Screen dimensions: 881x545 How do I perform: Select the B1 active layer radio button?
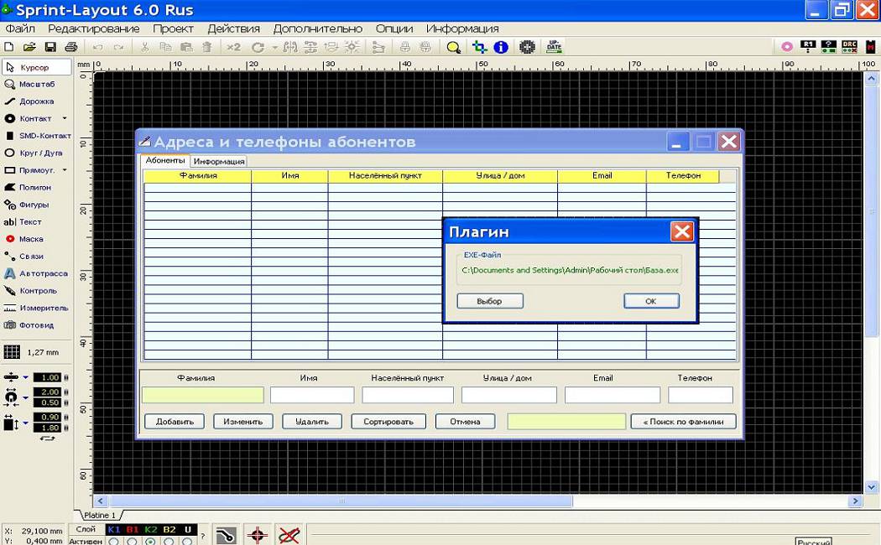[133, 541]
